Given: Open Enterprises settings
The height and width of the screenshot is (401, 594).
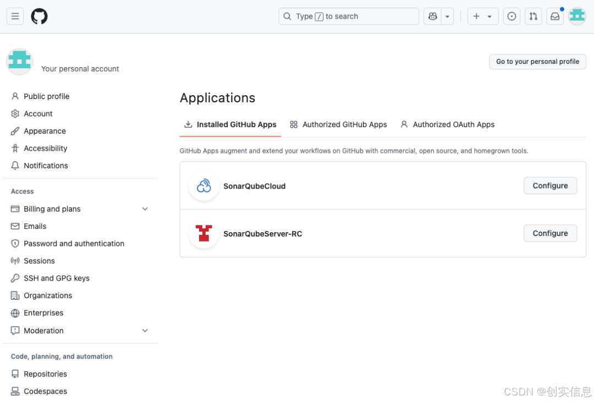Looking at the screenshot, I should (x=43, y=313).
